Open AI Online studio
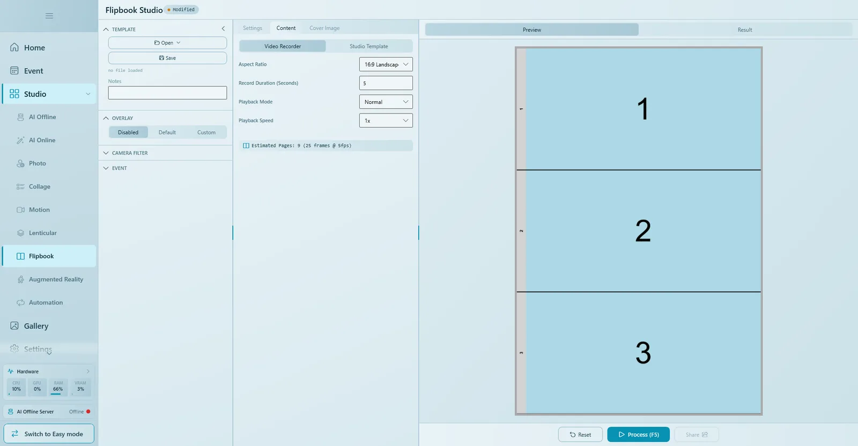The image size is (858, 446). (x=49, y=140)
